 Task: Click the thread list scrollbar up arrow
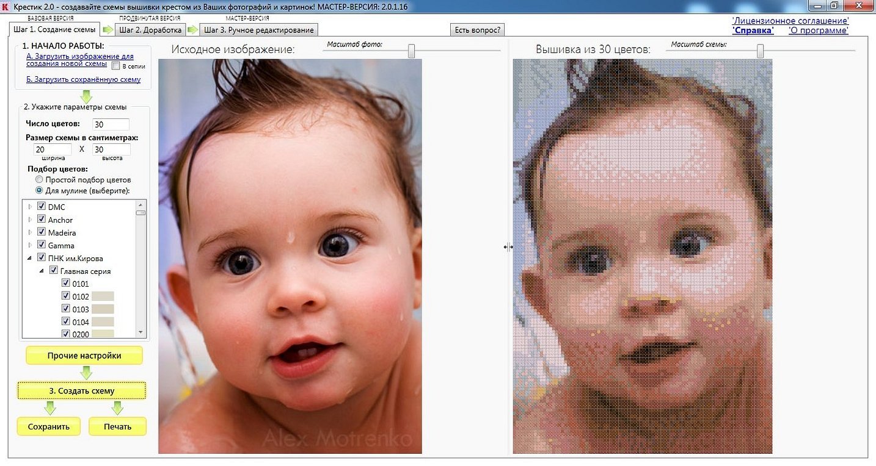click(141, 205)
